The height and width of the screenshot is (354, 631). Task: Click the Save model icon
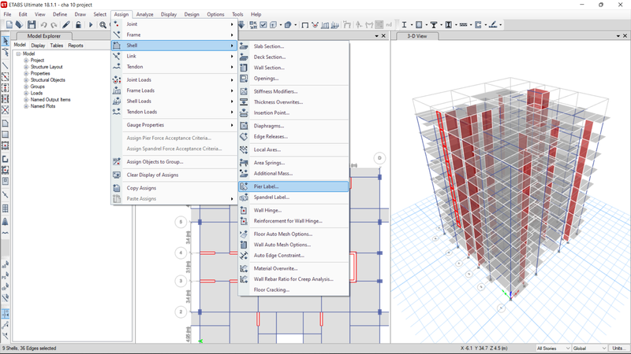(32, 25)
